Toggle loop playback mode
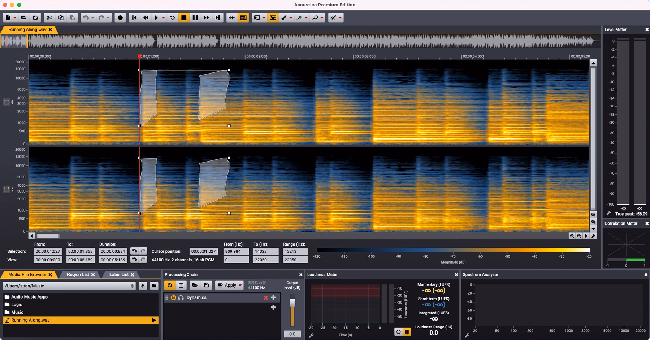Viewport: 650px width, 340px height. pos(173,18)
